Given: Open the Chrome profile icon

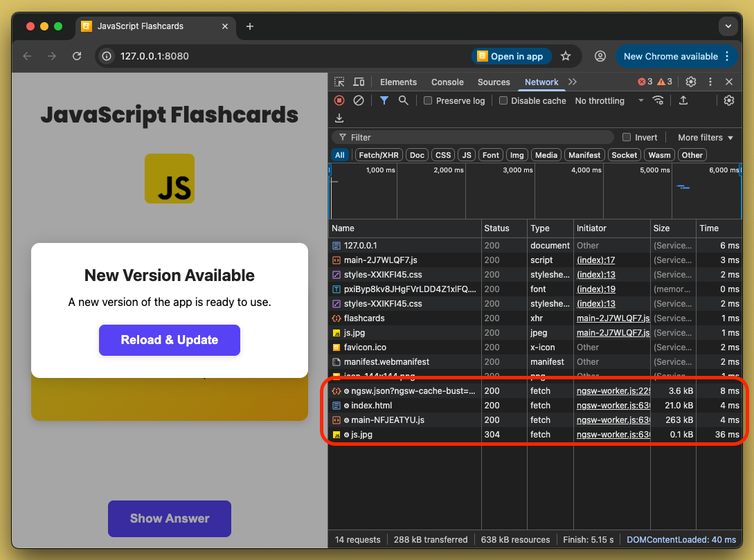Looking at the screenshot, I should [600, 56].
